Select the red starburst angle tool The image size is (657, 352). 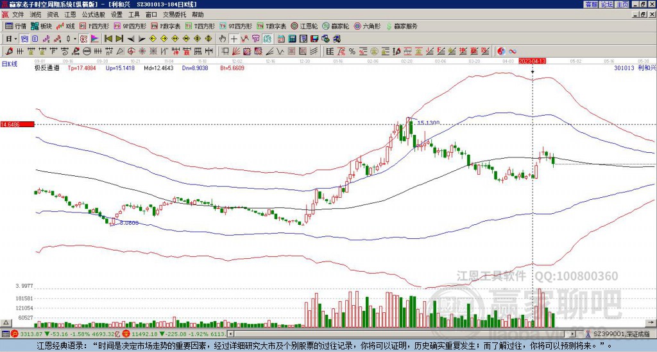[x=142, y=51]
